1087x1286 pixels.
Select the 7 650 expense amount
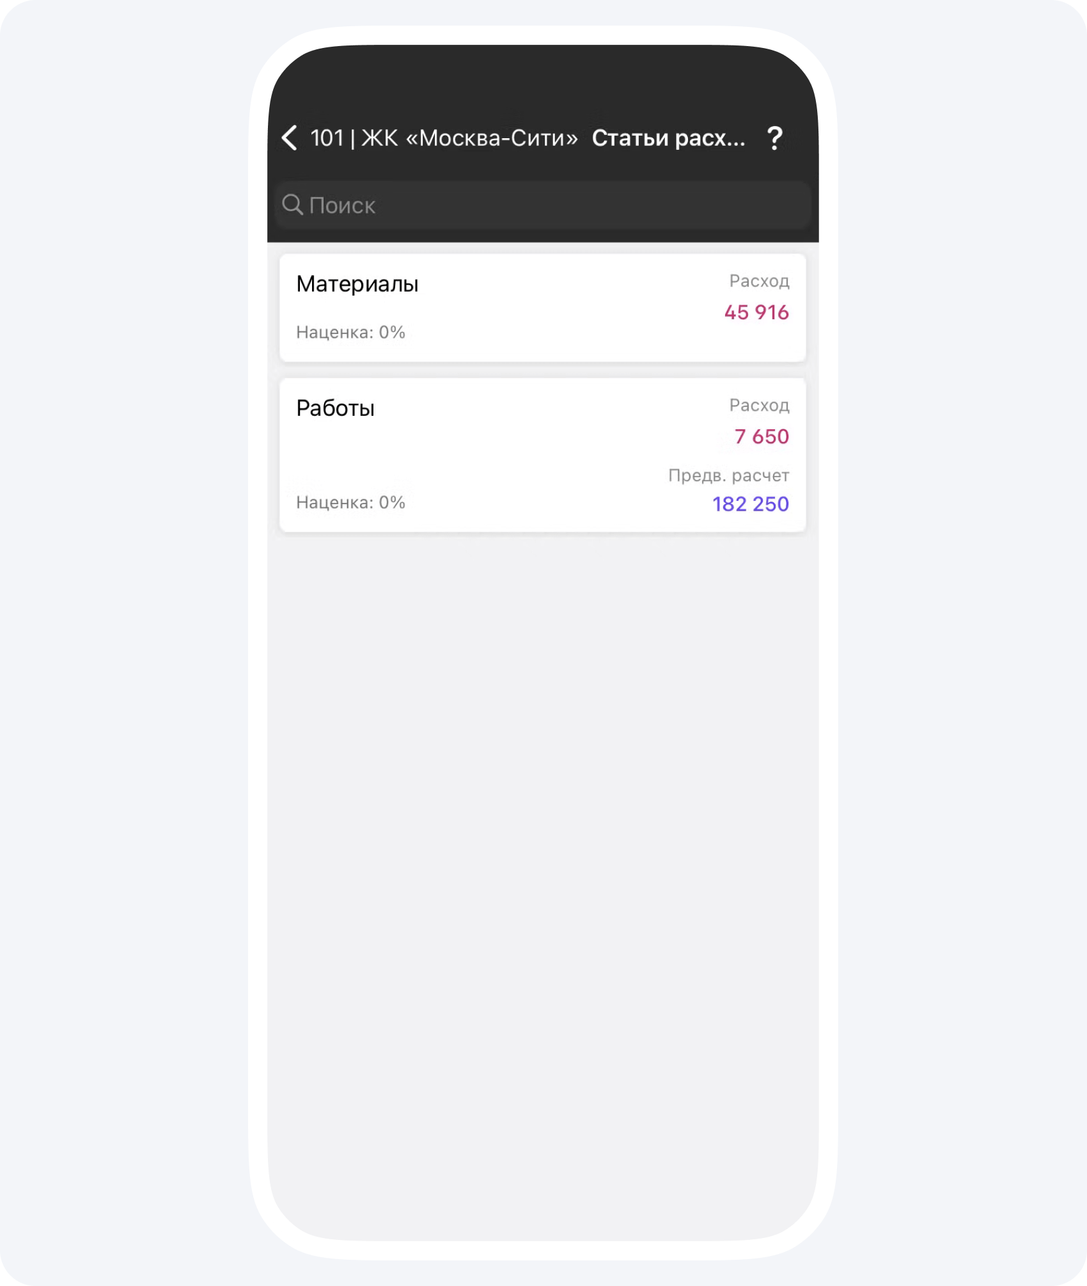click(x=762, y=437)
